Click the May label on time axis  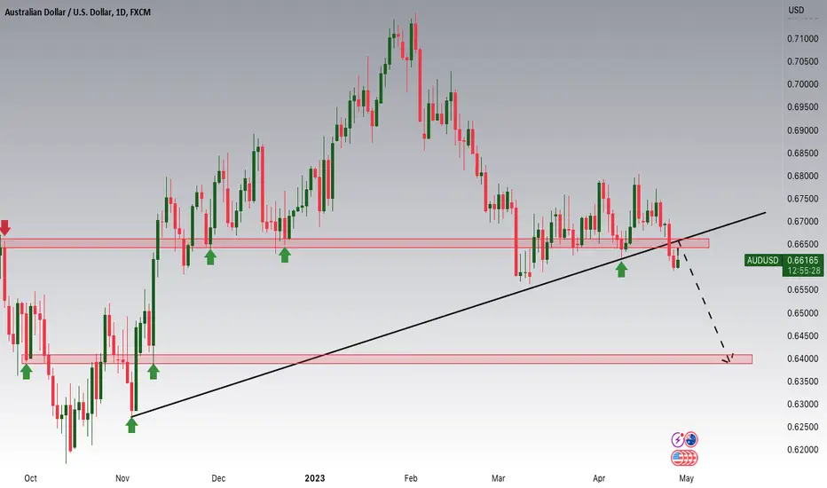pos(686,478)
